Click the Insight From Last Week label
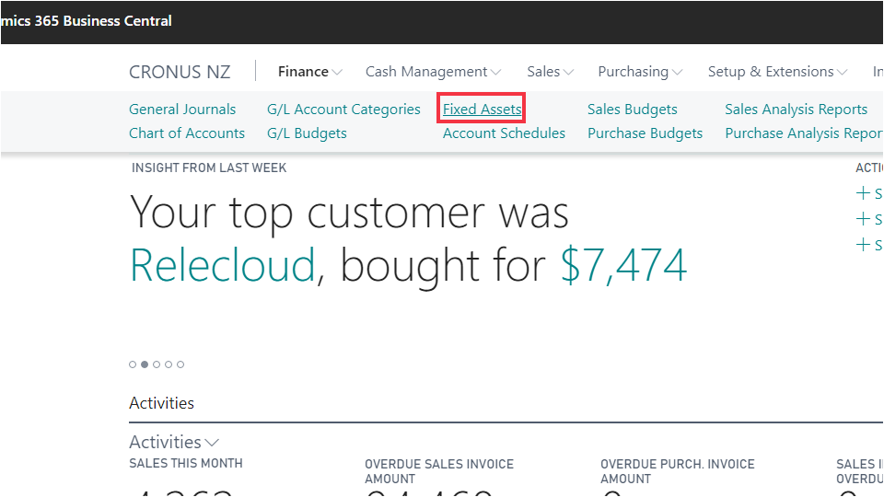884x497 pixels. point(209,168)
